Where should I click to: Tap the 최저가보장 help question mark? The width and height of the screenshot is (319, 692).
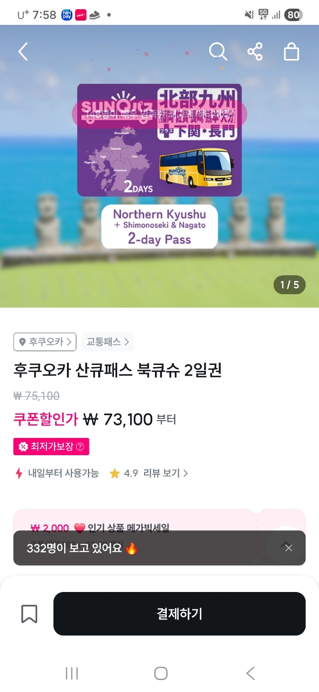(x=80, y=447)
